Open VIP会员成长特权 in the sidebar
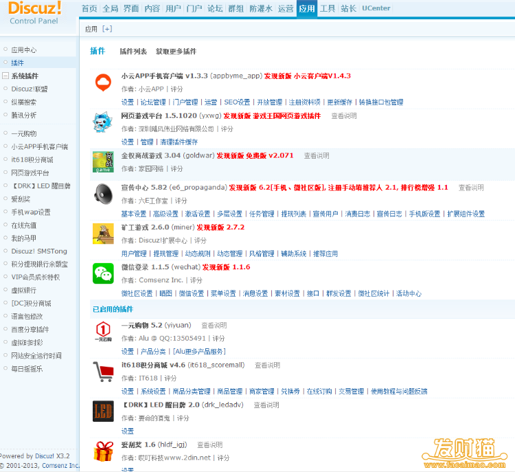The width and height of the screenshot is (515, 472). click(x=36, y=277)
